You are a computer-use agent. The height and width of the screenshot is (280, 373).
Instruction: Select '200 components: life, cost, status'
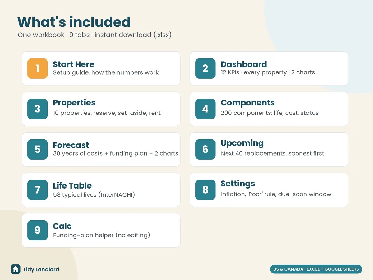[x=269, y=113]
